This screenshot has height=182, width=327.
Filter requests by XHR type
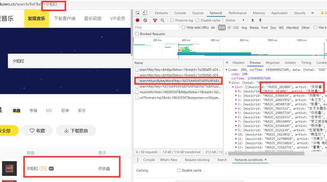click(x=222, y=28)
